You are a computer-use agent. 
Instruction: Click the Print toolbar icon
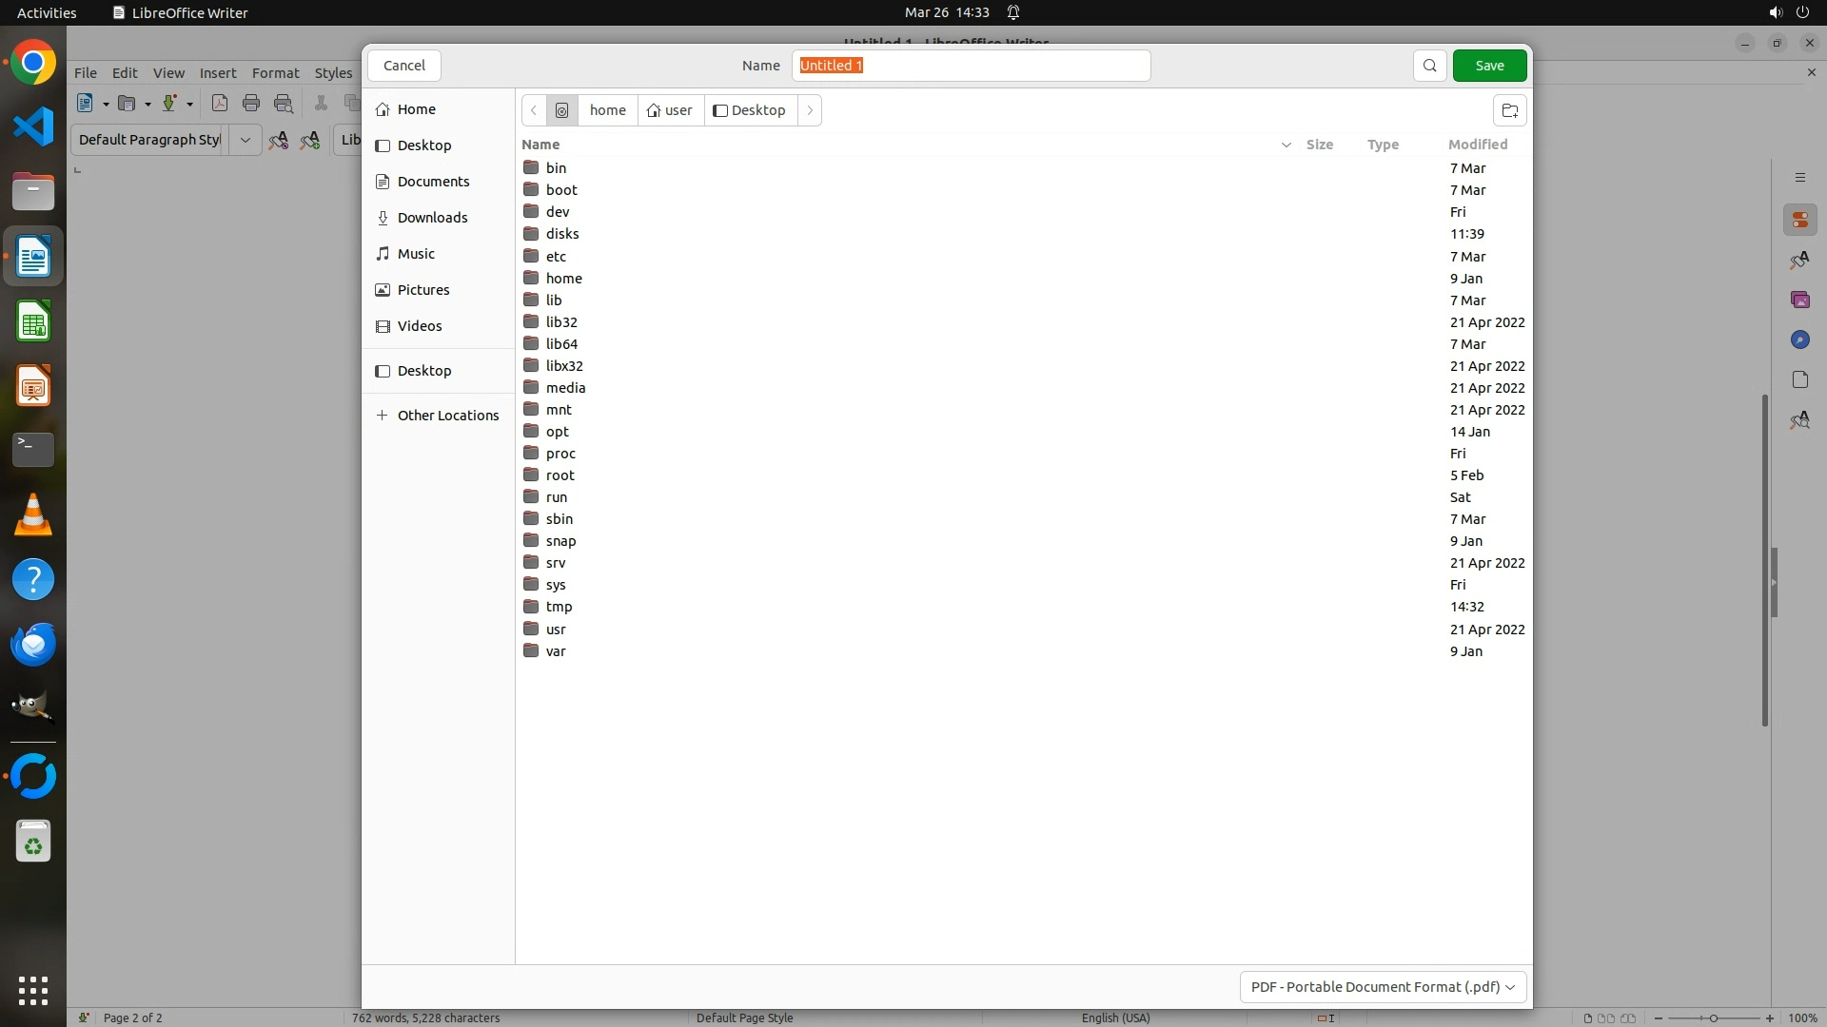(251, 103)
